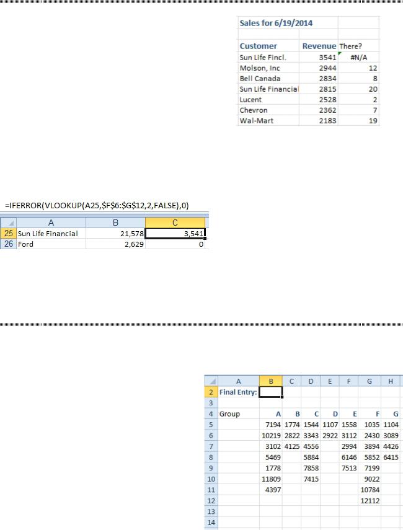Click selected cell with value 3,541

(175, 233)
